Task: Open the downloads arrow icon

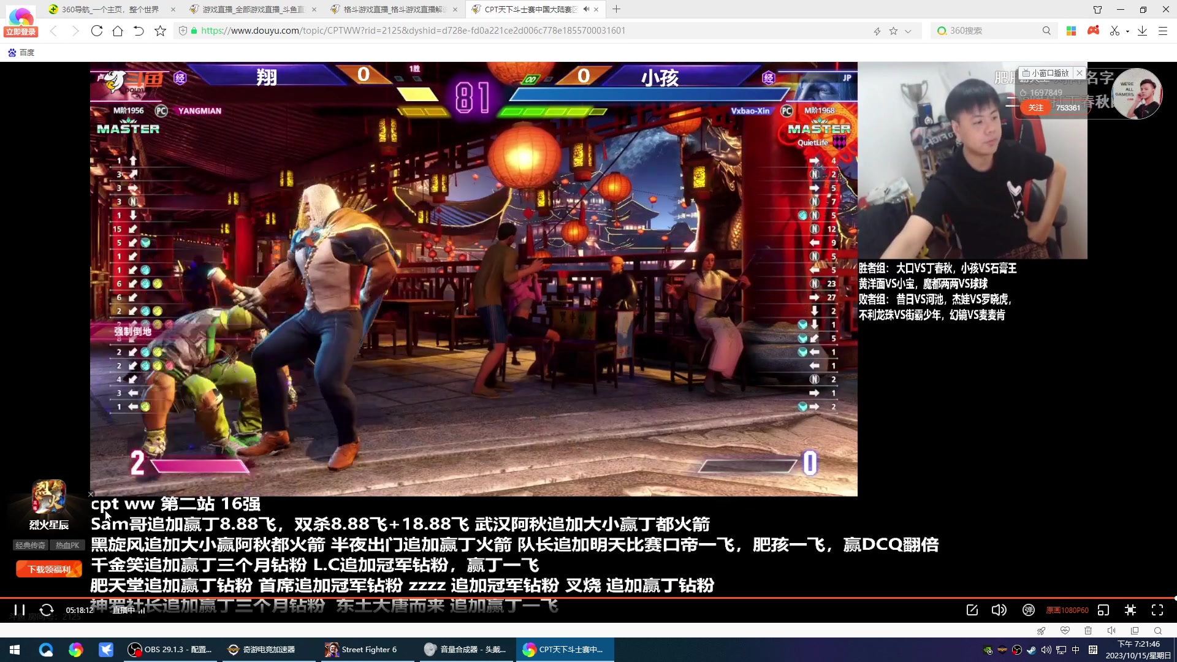Action: [x=1142, y=31]
